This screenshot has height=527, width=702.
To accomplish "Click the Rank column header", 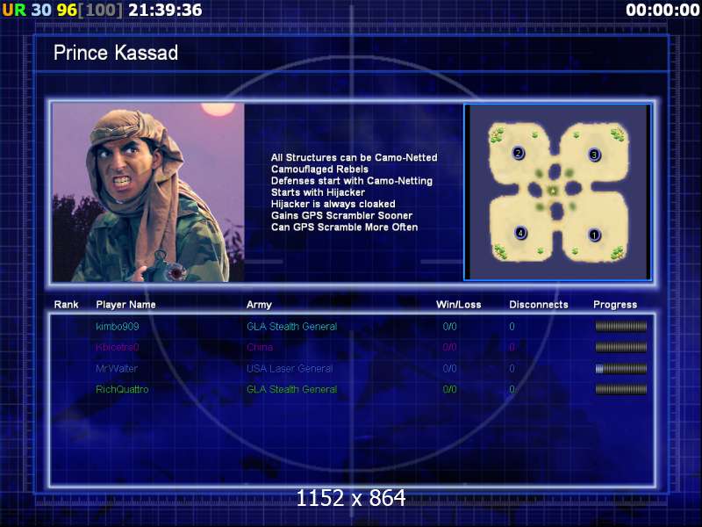I will (67, 305).
